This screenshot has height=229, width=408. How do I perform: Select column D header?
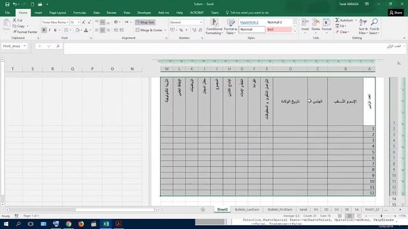point(291,69)
